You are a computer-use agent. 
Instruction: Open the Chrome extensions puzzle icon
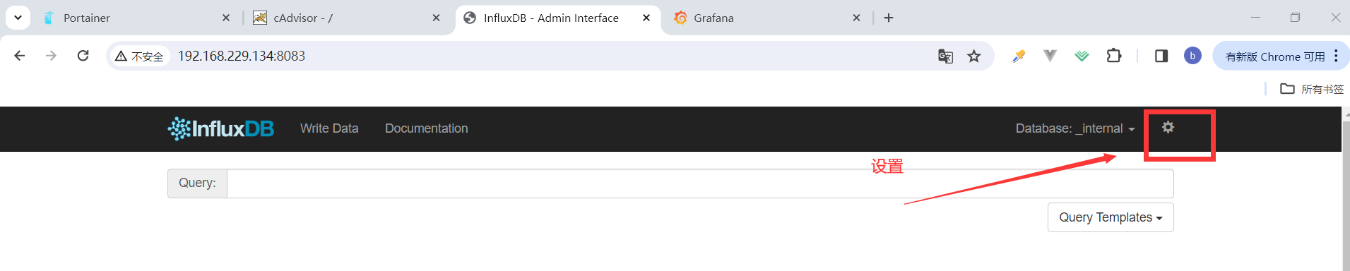(x=1114, y=56)
